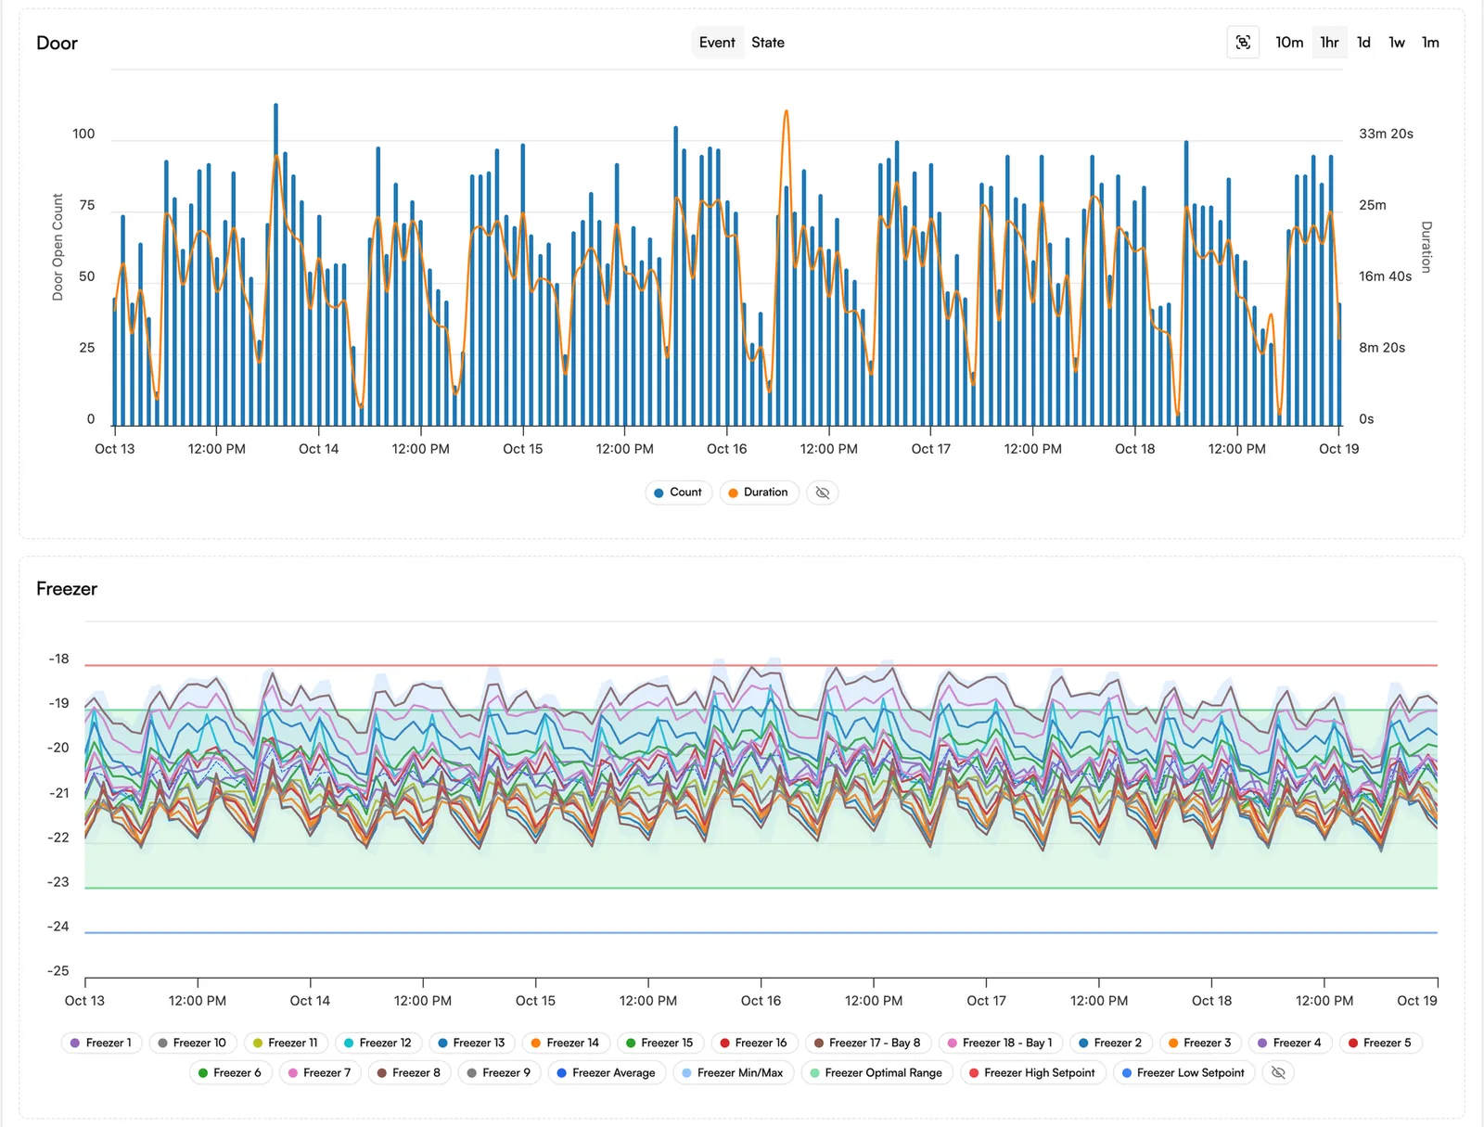The width and height of the screenshot is (1484, 1127).
Task: Toggle the Freezer High Setpoint line
Action: pyautogui.click(x=1032, y=1073)
